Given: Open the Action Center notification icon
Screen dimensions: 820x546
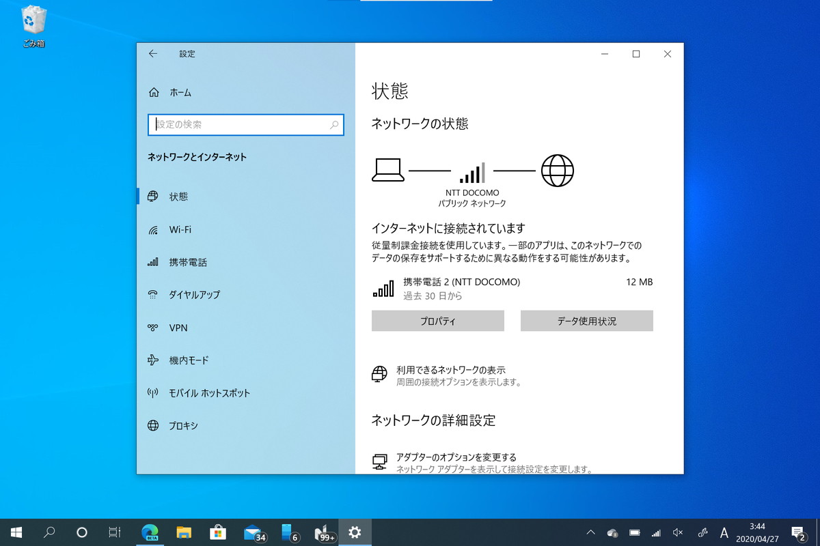Looking at the screenshot, I should [x=799, y=532].
